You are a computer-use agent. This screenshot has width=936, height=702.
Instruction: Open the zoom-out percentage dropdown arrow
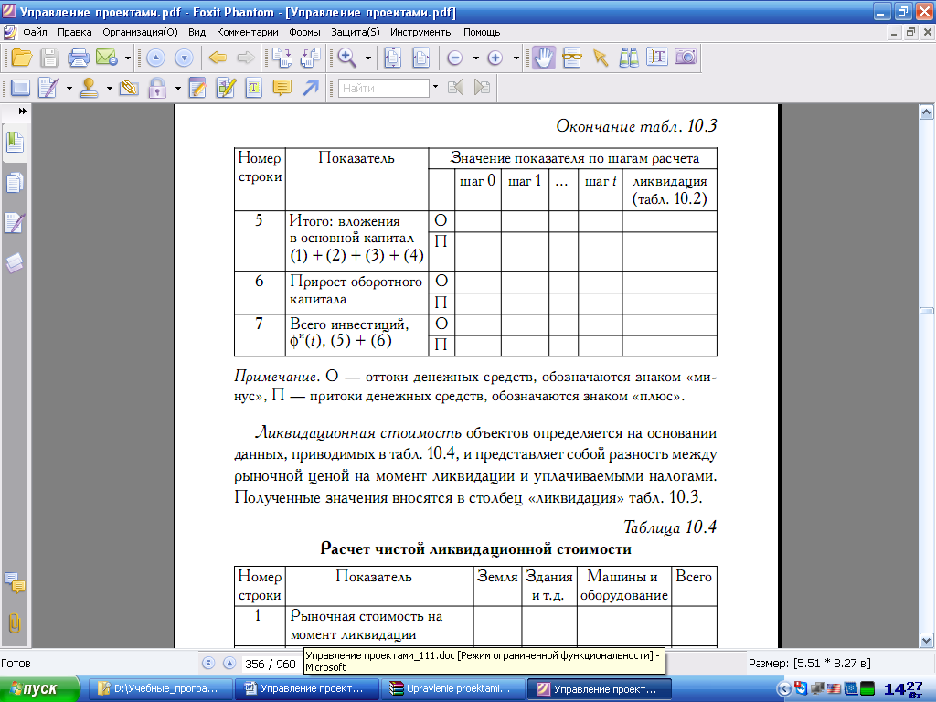click(x=475, y=58)
